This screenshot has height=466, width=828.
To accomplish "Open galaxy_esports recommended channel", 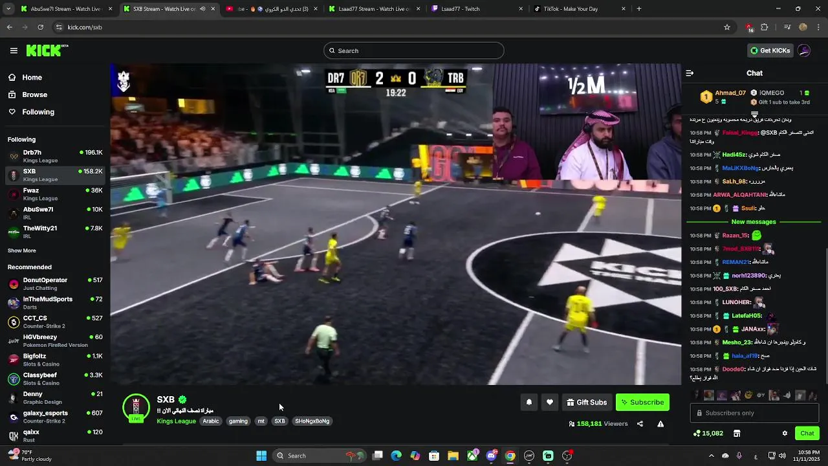I will point(55,417).
